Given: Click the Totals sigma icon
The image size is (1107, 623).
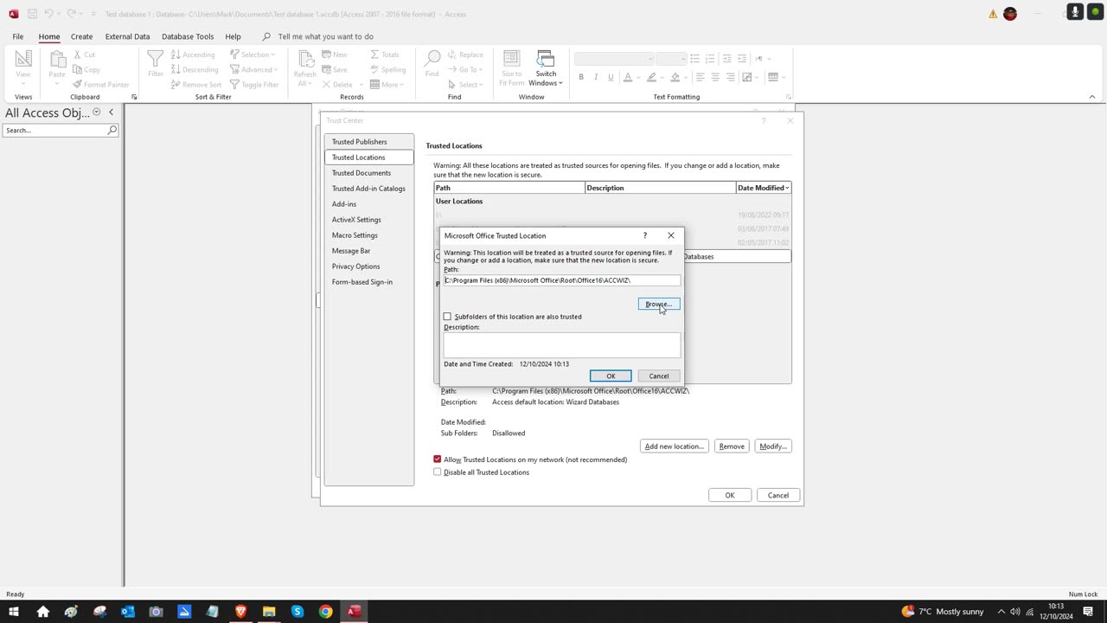Looking at the screenshot, I should click(374, 55).
